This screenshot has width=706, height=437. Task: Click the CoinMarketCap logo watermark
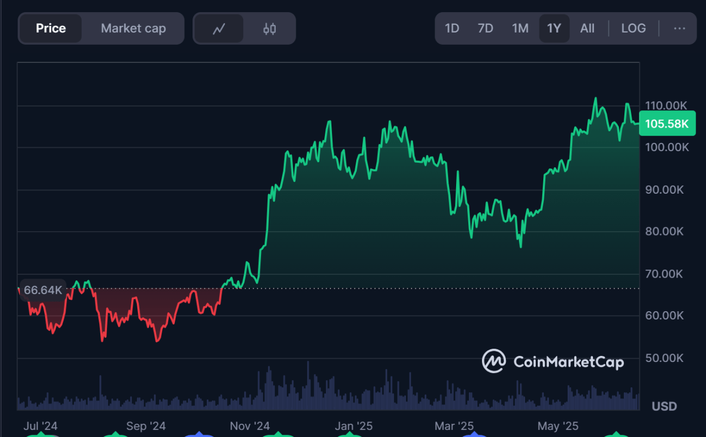point(553,362)
